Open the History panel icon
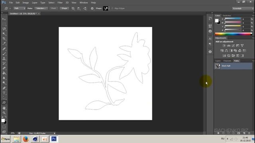 pyautogui.click(x=210, y=18)
